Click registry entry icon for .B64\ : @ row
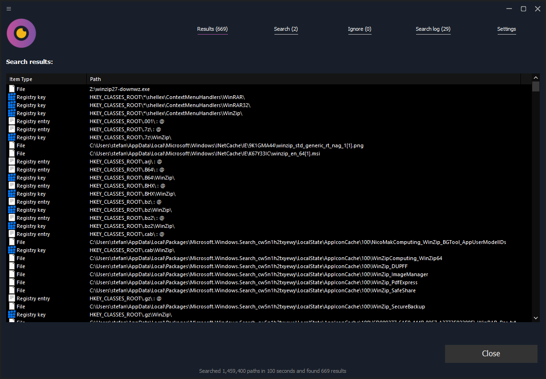Screen dimensions: 546x379 click(12, 170)
